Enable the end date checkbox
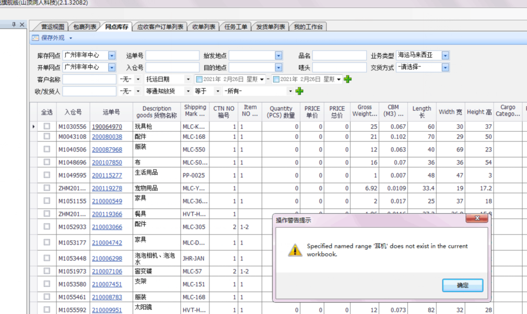 [x=276, y=79]
